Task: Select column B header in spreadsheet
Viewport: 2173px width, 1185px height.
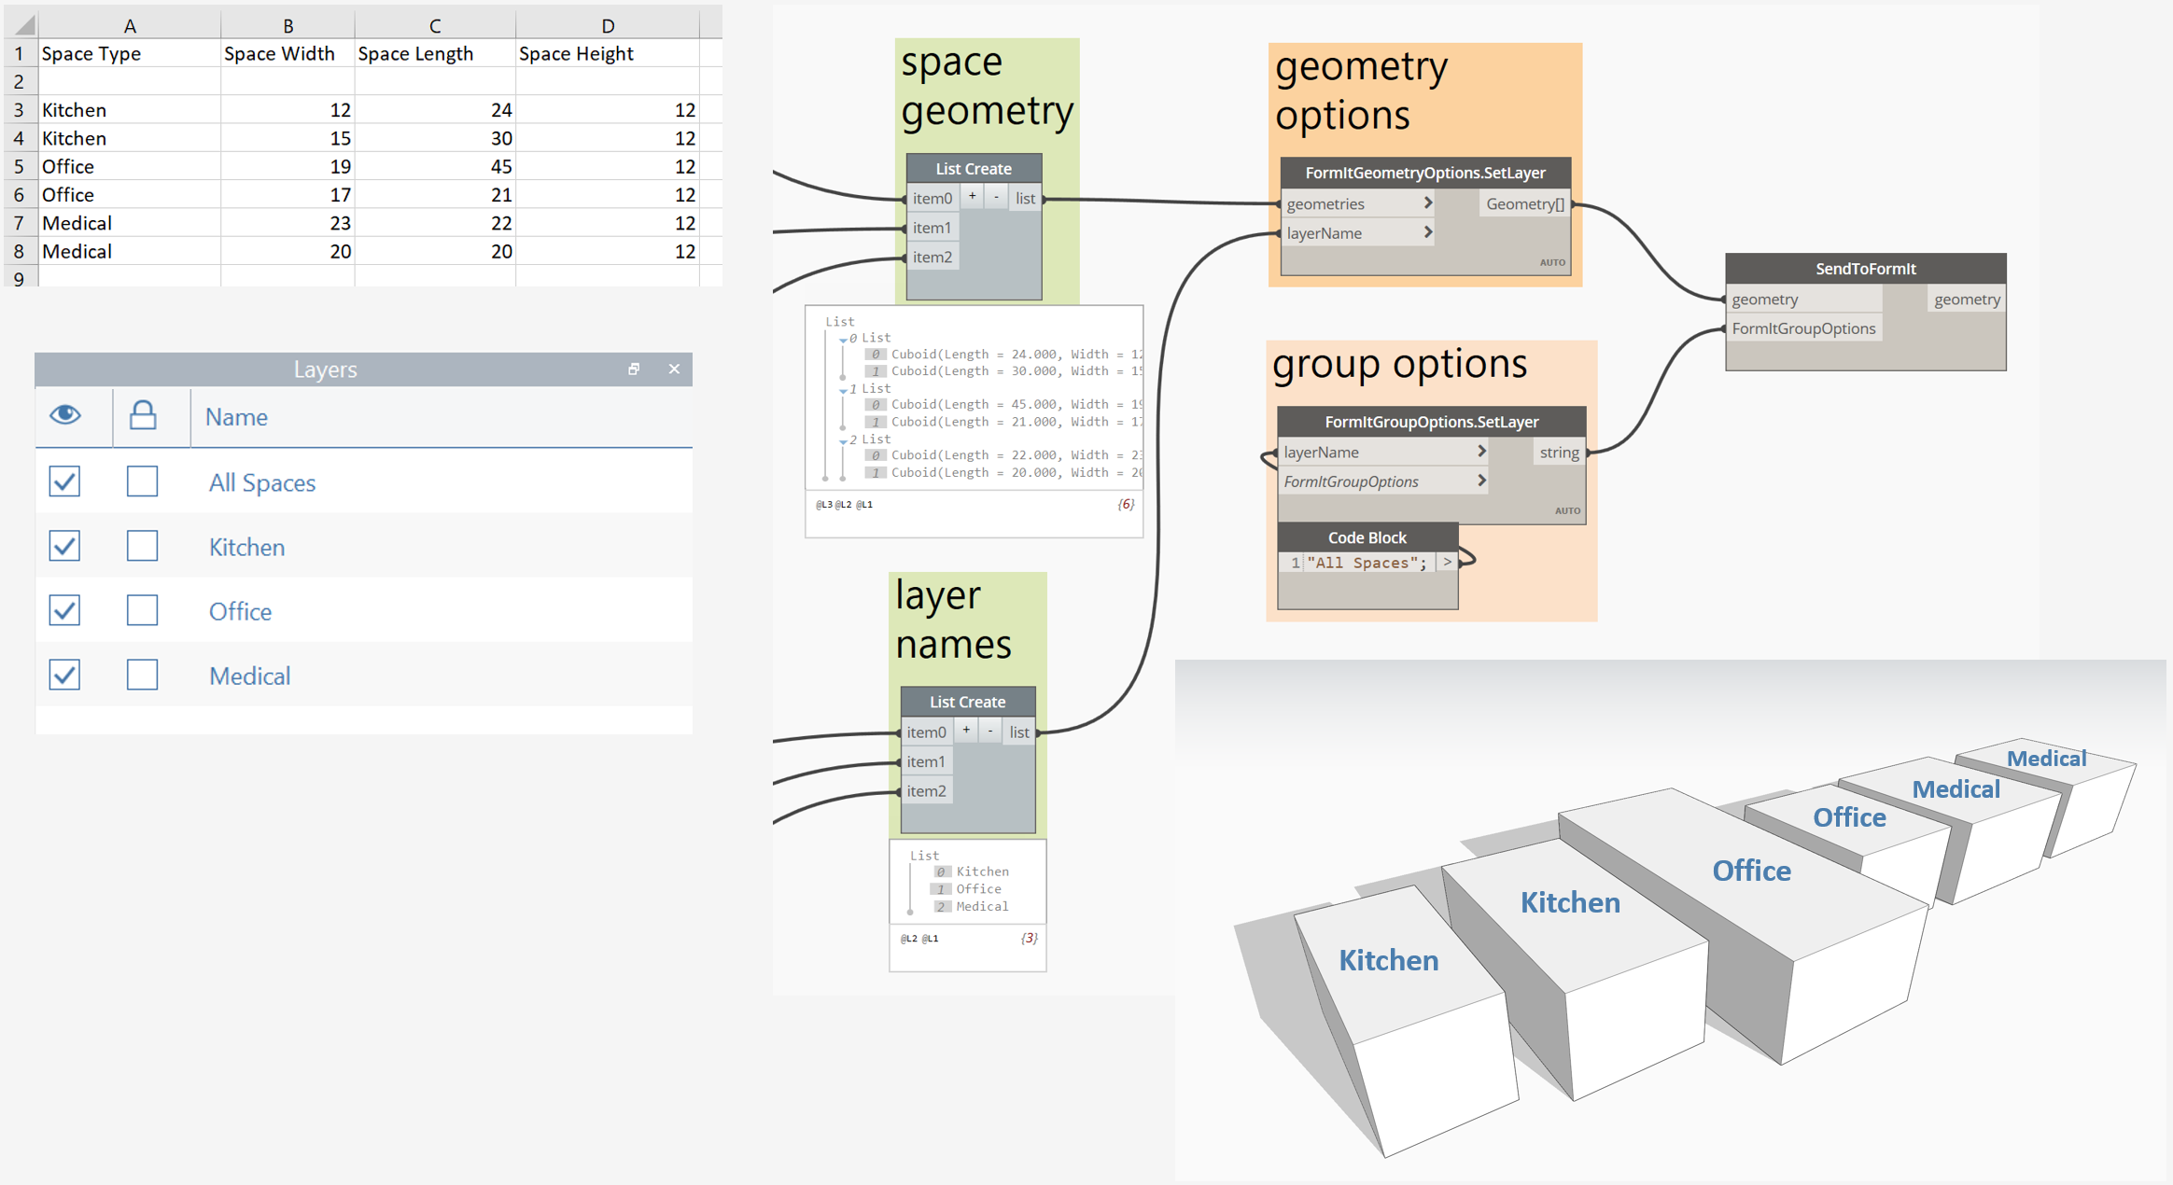Action: [287, 25]
